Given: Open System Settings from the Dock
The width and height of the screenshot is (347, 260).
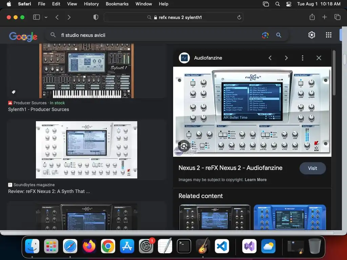Looking at the screenshot, I should pos(146,246).
